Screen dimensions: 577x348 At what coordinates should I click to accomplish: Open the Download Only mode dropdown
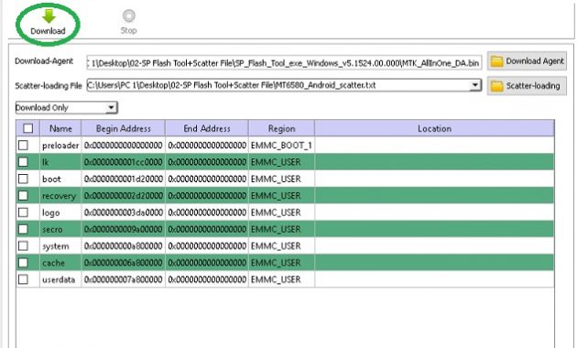coord(66,107)
